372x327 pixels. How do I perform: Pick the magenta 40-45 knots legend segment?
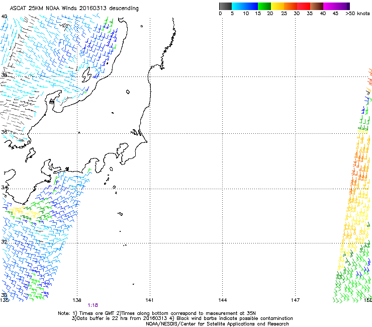pos(330,6)
